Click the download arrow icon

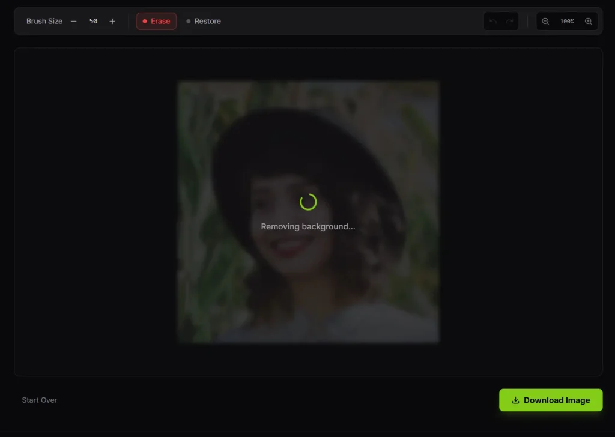(x=515, y=400)
